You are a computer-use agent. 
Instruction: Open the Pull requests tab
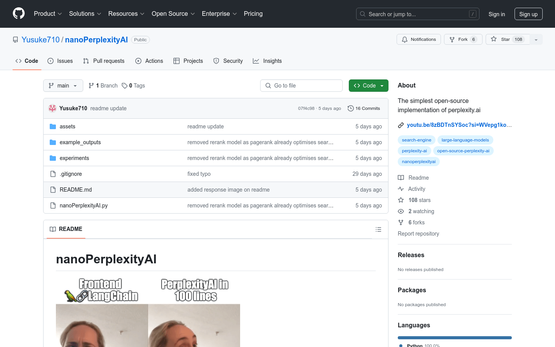coord(104,61)
